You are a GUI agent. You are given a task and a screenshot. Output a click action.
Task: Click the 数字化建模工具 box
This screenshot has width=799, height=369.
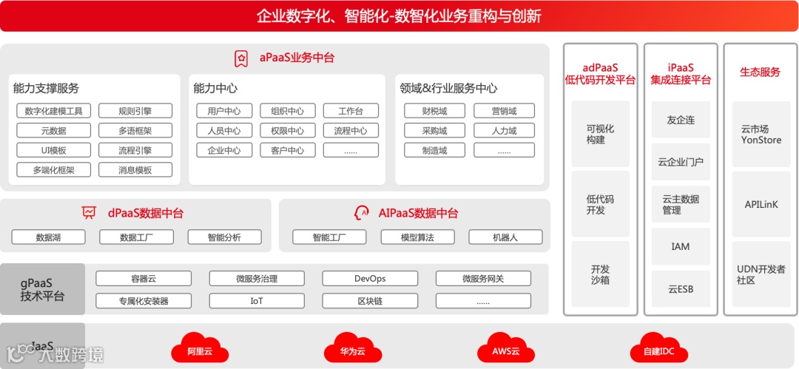(x=53, y=111)
